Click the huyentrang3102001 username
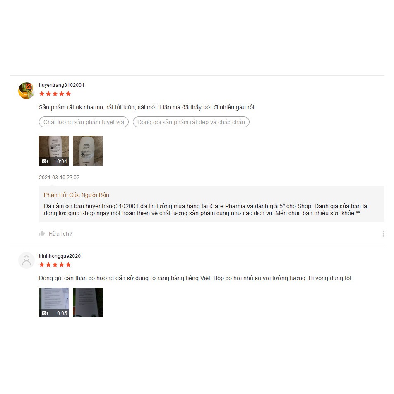Screen dimensions: 394x394 coord(62,85)
